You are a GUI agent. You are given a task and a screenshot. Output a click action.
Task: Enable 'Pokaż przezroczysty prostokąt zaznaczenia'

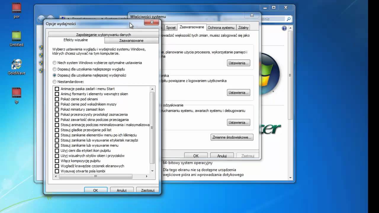[x=57, y=114]
